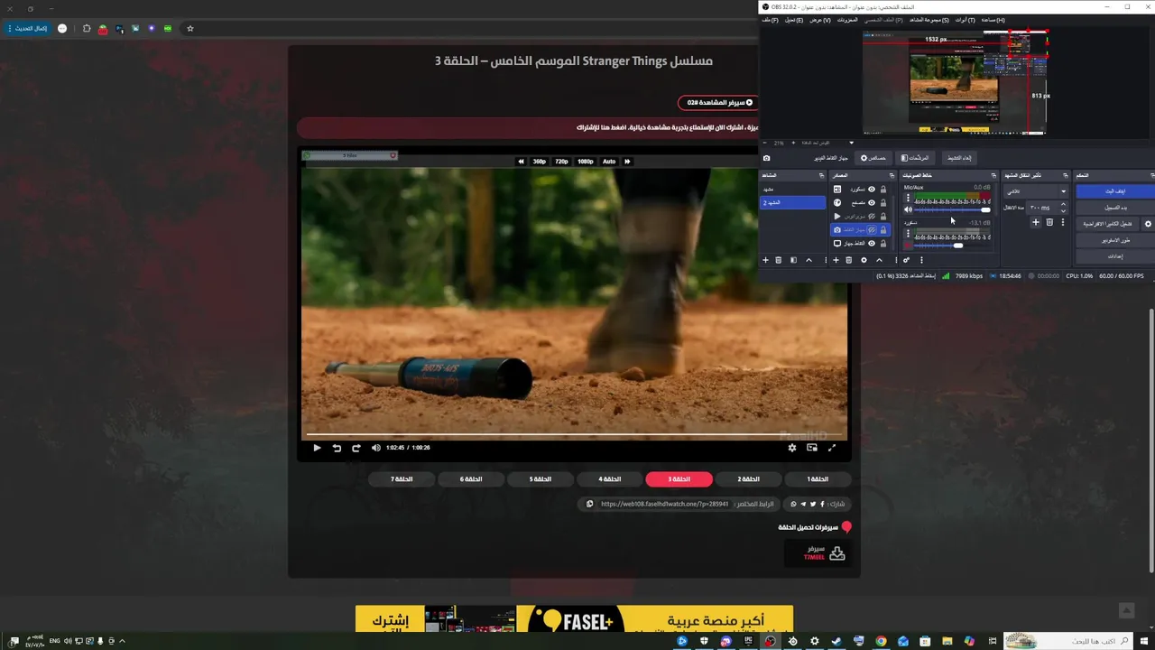Viewport: 1155px width, 650px height.
Task: Toggle visibility of highlighted capture source
Action: coord(872,229)
